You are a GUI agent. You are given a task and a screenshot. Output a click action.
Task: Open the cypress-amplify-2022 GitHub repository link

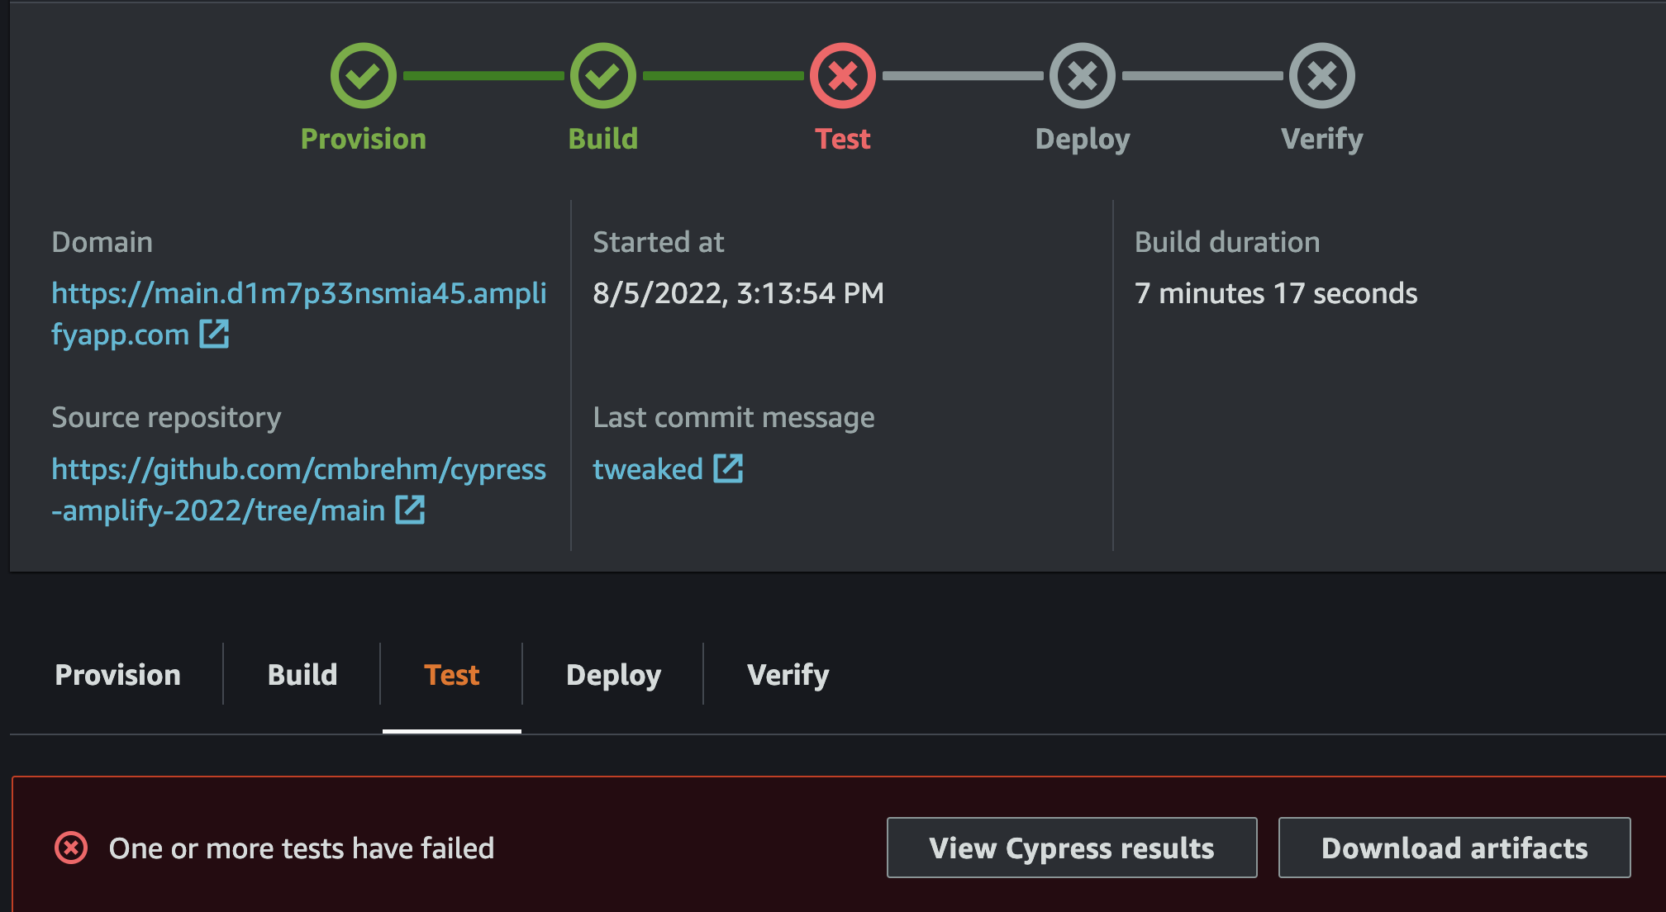pyautogui.click(x=298, y=469)
